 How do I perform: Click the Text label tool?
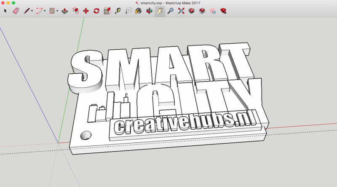[128, 11]
